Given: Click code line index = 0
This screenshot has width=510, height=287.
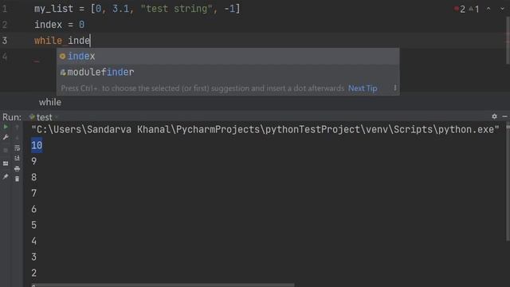Looking at the screenshot, I should coord(60,25).
